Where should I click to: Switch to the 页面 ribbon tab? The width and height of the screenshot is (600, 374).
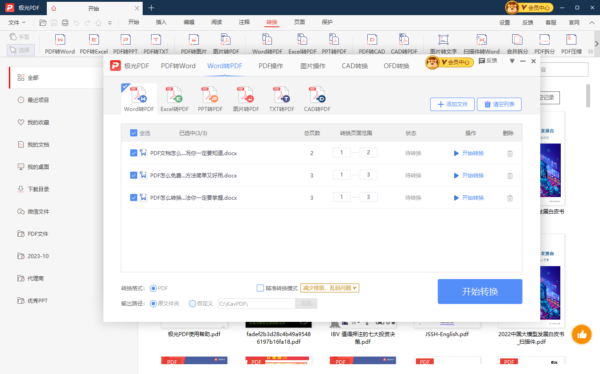299,22
